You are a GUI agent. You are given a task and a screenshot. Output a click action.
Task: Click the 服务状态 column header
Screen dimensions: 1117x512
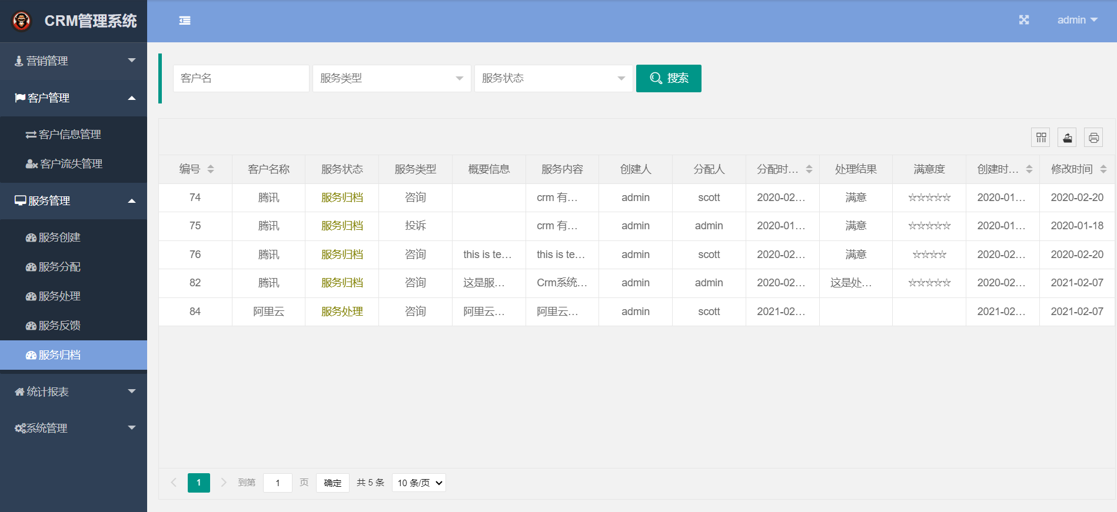[x=342, y=169]
